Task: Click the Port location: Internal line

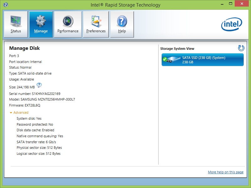Action: (25, 62)
